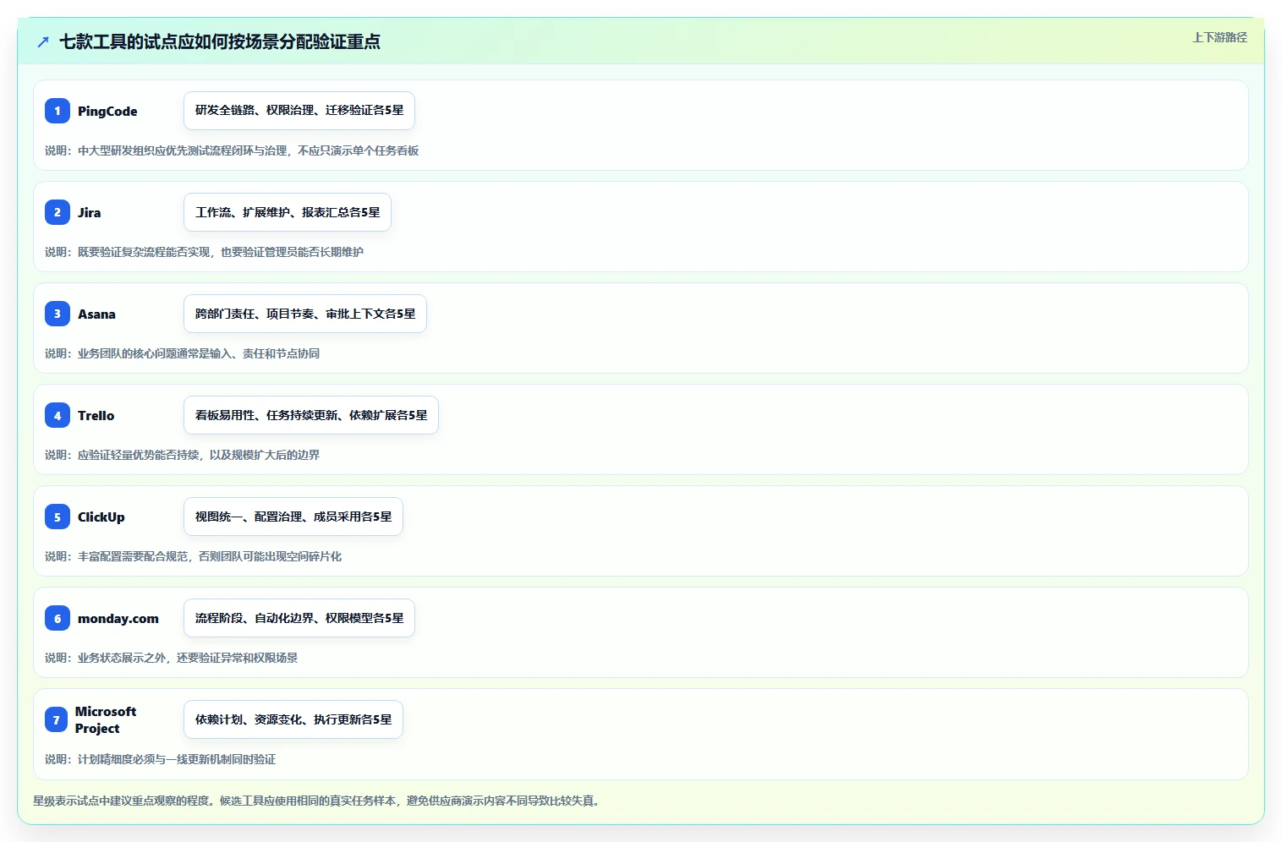Click the 跨部门责任、项目节奏、审批上下文各5星 pill
This screenshot has width=1282, height=842.
[305, 314]
